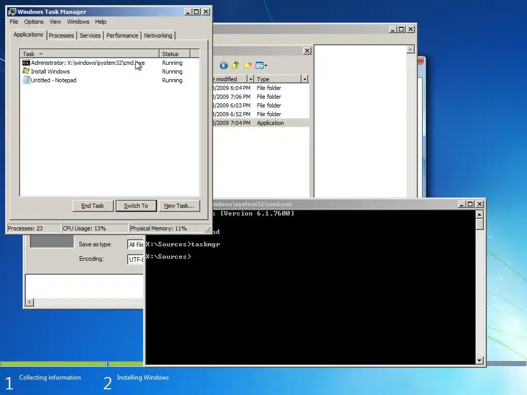Switch to the Performance tab
Screen dimensions: 527x395
122,35
